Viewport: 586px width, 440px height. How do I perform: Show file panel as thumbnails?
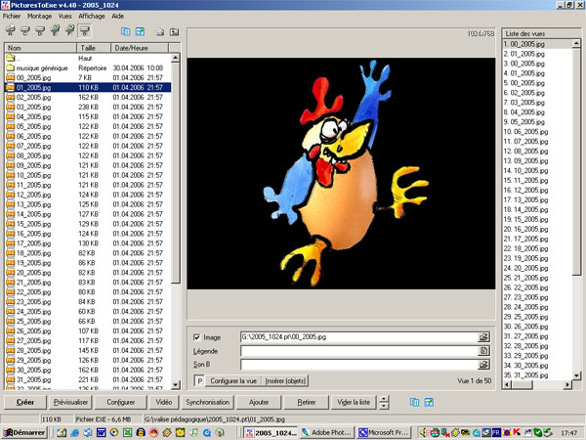point(140,32)
